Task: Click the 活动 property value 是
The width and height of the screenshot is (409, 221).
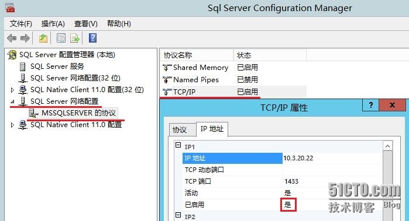Action: click(x=287, y=193)
